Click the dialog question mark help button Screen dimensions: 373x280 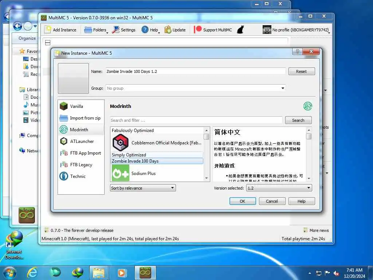click(x=297, y=51)
